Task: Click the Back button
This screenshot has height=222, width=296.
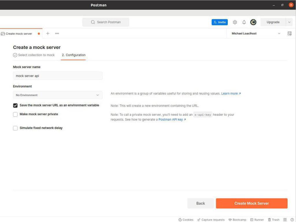Action: pos(201,203)
